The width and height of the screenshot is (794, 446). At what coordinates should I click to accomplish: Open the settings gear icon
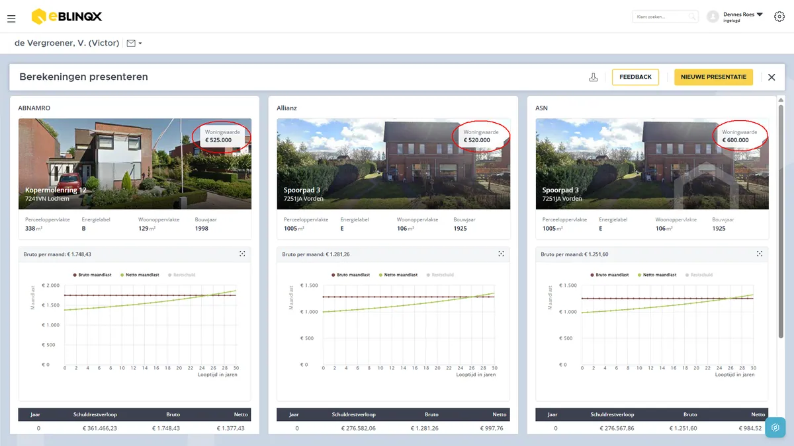pyautogui.click(x=779, y=17)
